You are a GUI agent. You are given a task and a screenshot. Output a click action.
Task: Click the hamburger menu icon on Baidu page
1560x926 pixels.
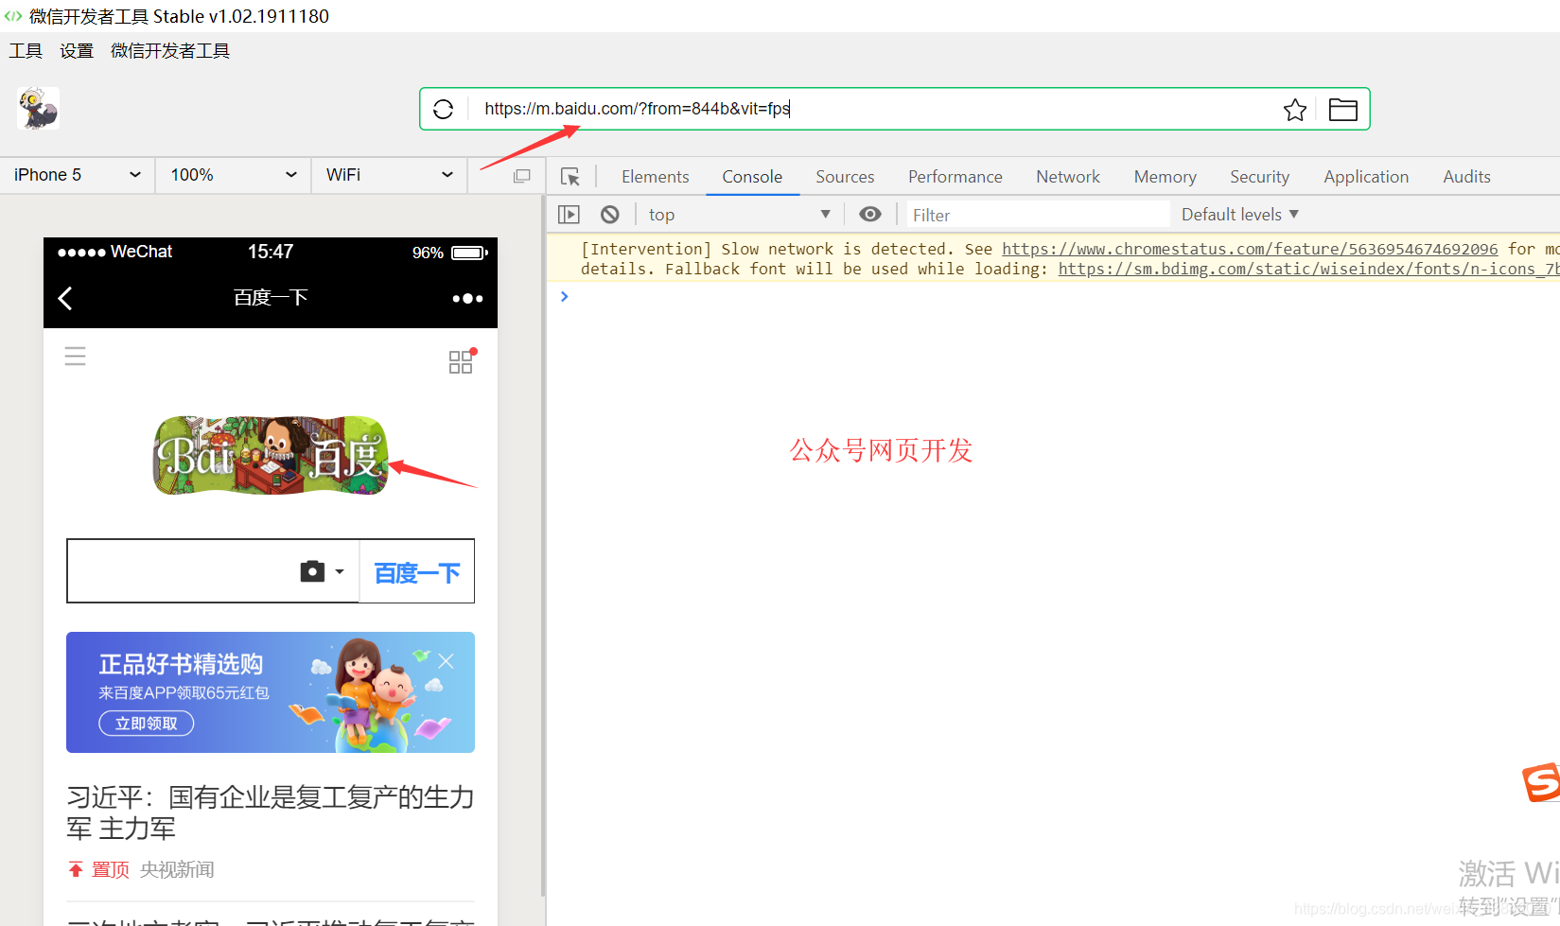tap(75, 356)
